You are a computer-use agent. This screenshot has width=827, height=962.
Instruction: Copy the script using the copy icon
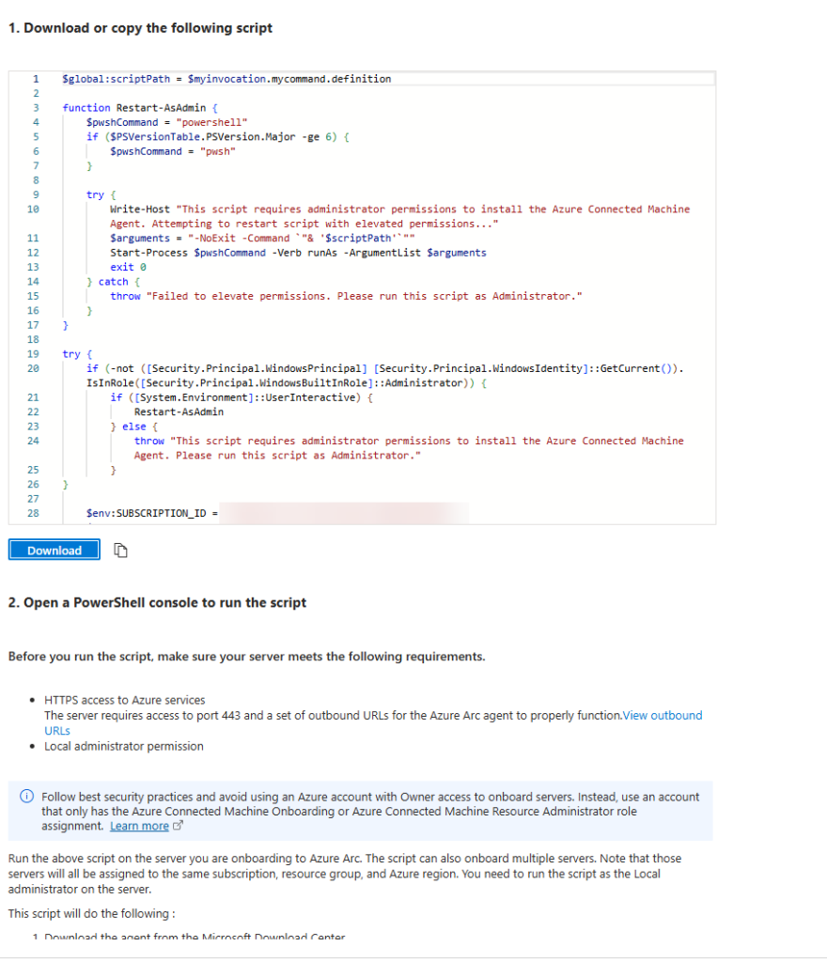click(121, 551)
